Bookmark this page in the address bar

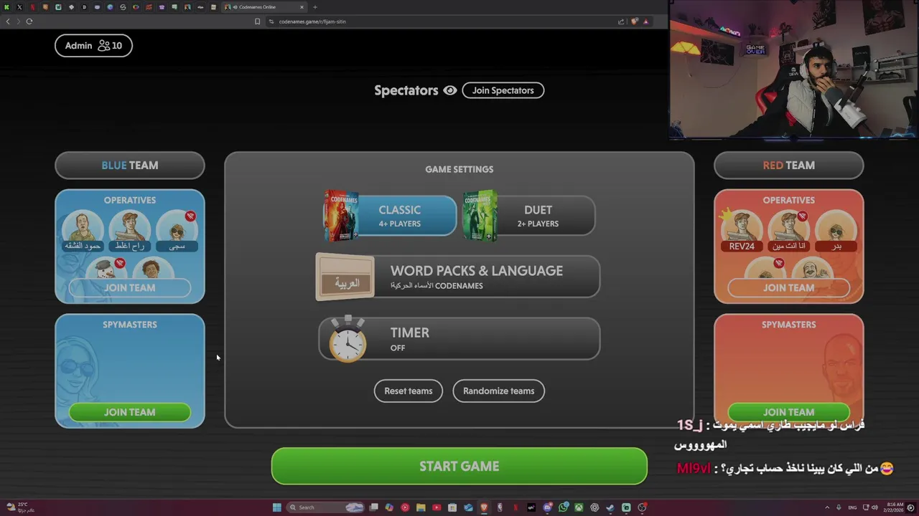click(x=257, y=21)
